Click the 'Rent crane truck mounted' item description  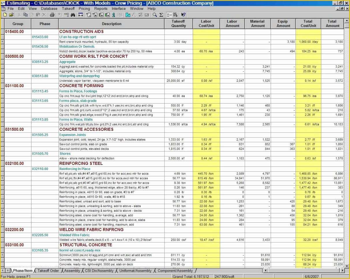click(94, 42)
